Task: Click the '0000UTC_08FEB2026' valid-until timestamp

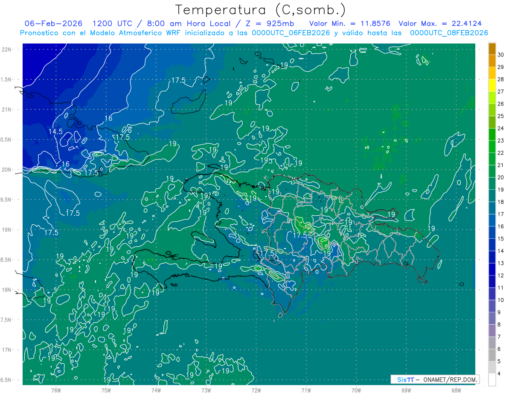Action: (449, 33)
